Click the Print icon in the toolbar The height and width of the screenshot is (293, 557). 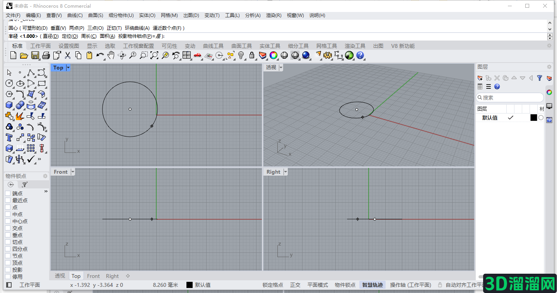tap(46, 55)
